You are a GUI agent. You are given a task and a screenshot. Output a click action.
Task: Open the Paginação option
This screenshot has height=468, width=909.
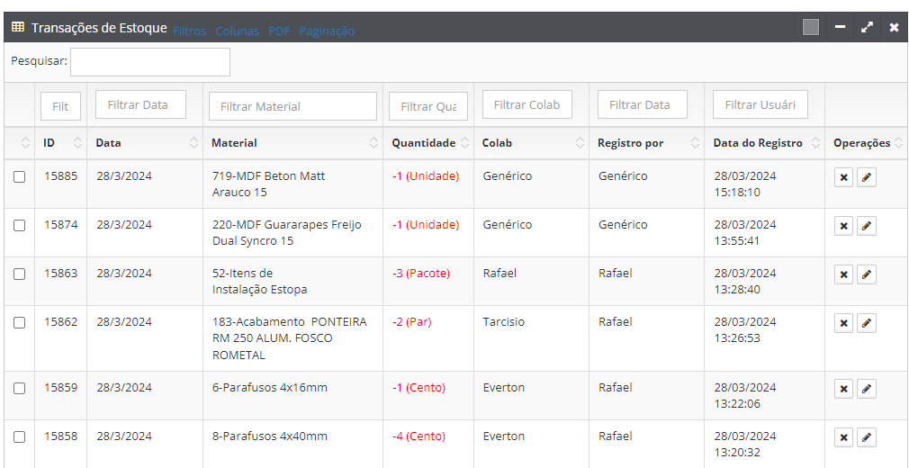pos(326,31)
